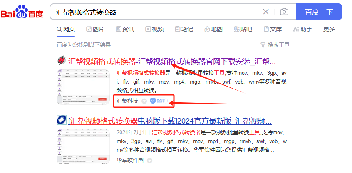Click the 汇帮科技 source name
352x173 pixels.
127,101
